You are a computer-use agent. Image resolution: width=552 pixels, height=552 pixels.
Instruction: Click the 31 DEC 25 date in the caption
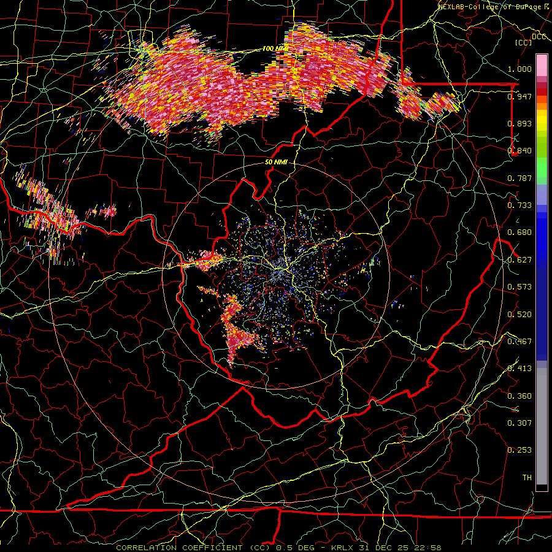coord(384,548)
